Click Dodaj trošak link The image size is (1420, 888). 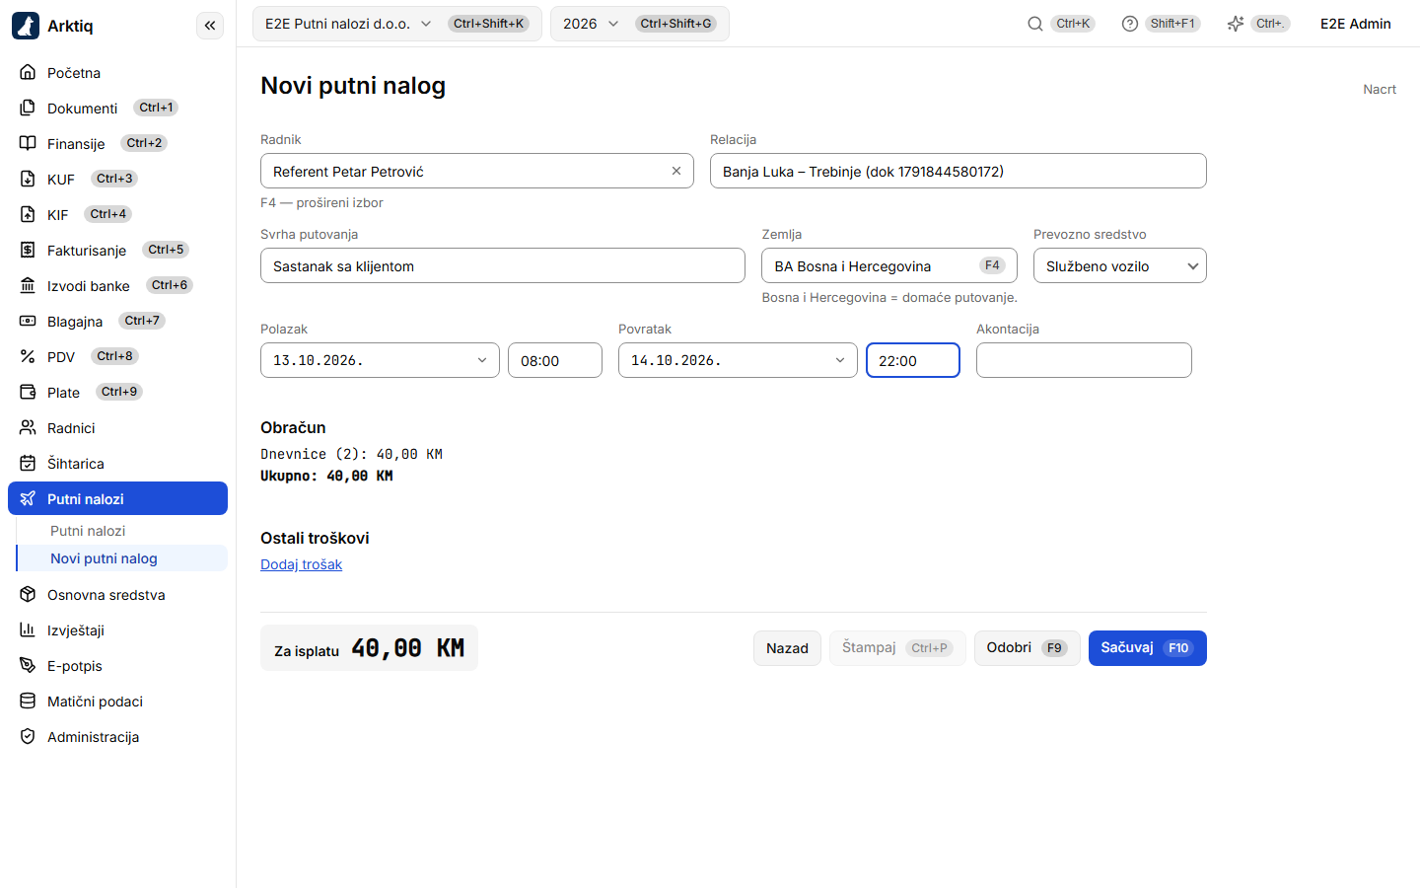pos(302,564)
